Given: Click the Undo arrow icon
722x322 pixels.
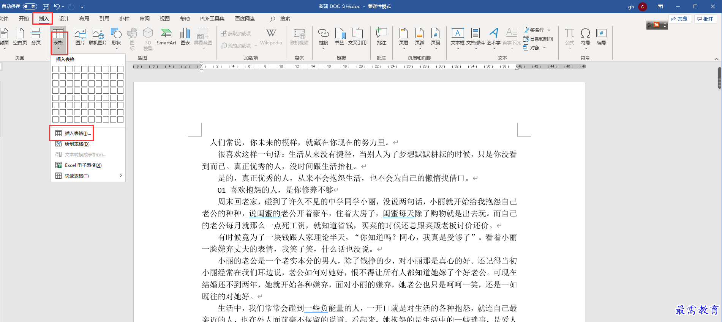Looking at the screenshot, I should [x=57, y=6].
